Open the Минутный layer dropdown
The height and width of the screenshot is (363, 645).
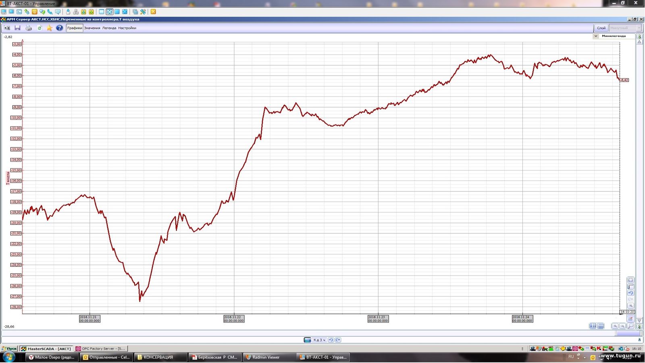[x=625, y=28]
